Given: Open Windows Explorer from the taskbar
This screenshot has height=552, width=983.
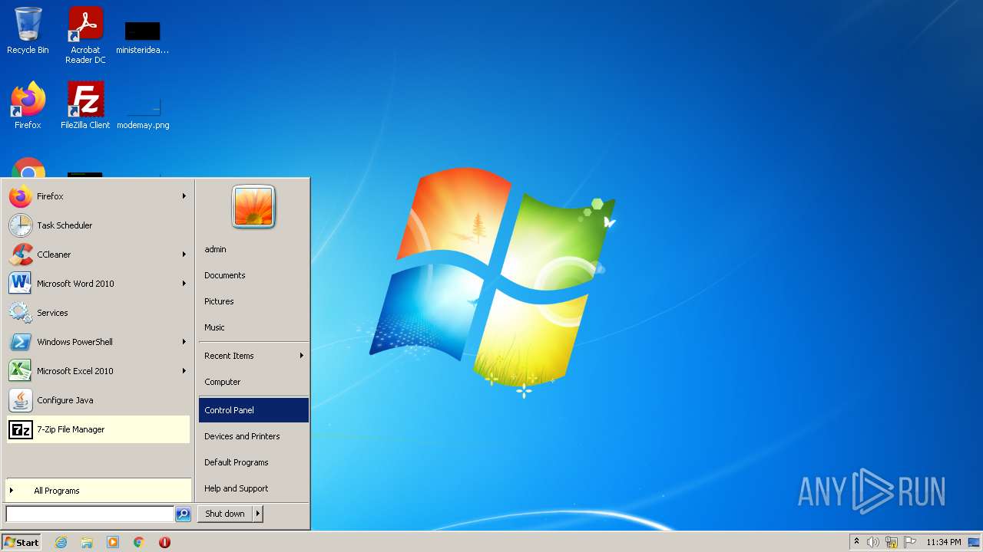Looking at the screenshot, I should [87, 542].
